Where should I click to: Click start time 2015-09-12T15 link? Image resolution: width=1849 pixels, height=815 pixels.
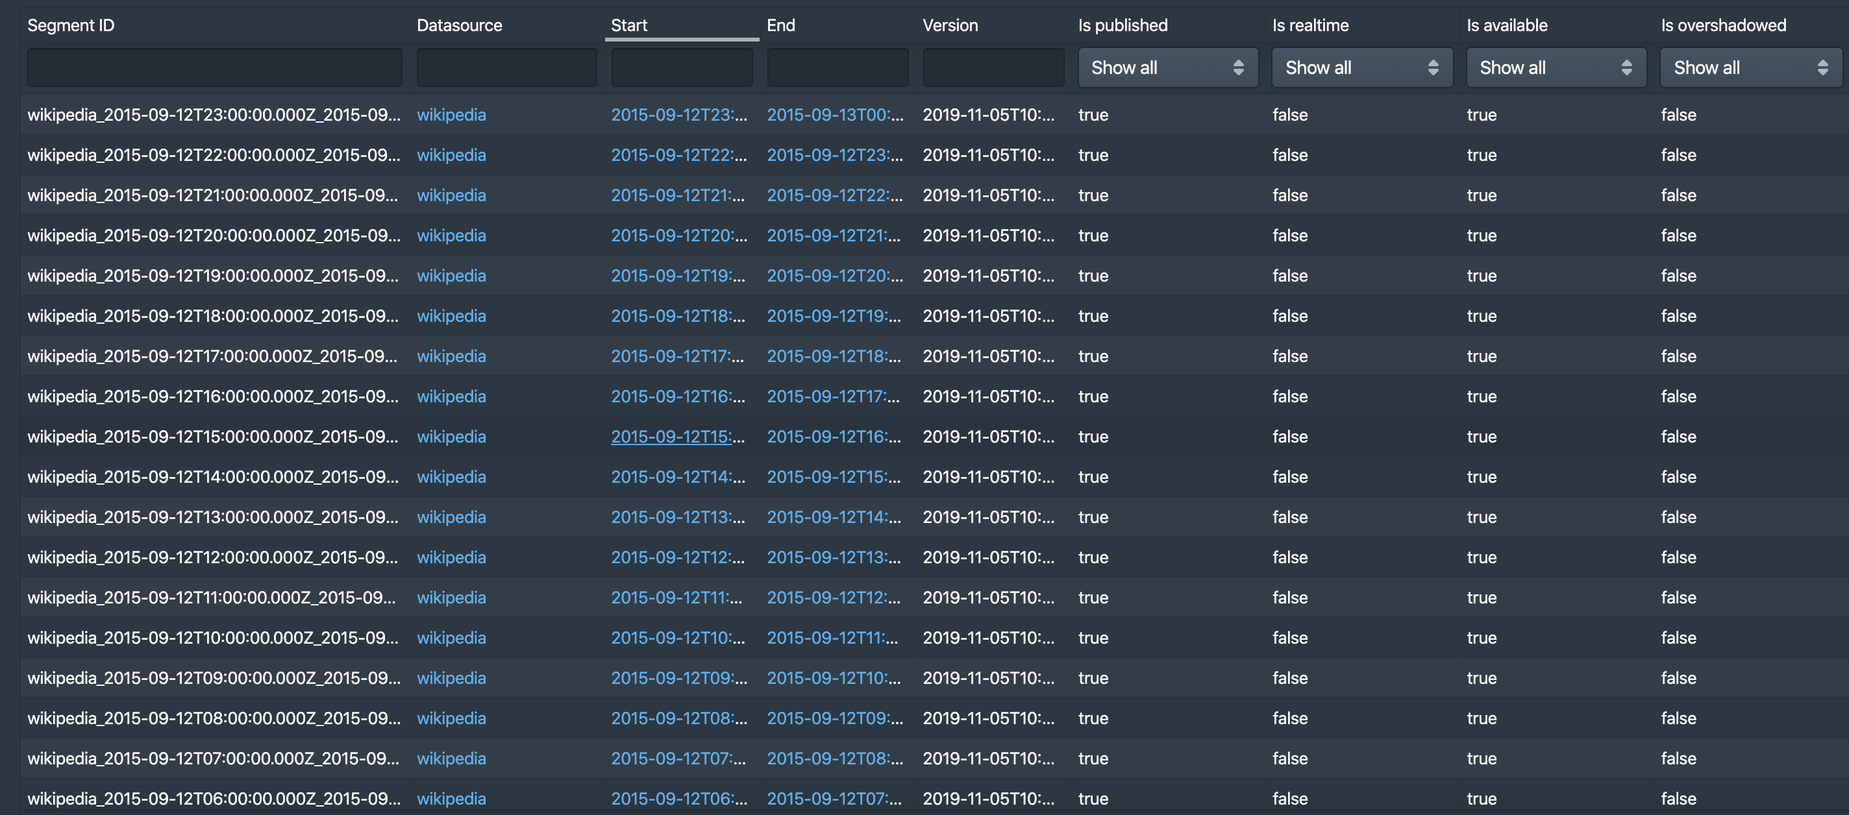[677, 436]
